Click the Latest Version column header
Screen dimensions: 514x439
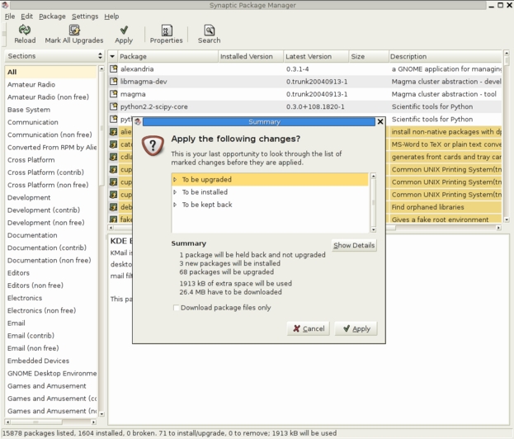pos(309,56)
